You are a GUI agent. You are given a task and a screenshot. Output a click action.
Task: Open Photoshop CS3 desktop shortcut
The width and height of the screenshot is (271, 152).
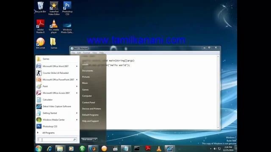click(67, 8)
